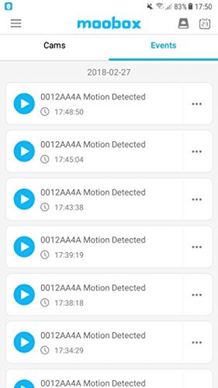Open more options for 17:38:18 event

pos(197,295)
